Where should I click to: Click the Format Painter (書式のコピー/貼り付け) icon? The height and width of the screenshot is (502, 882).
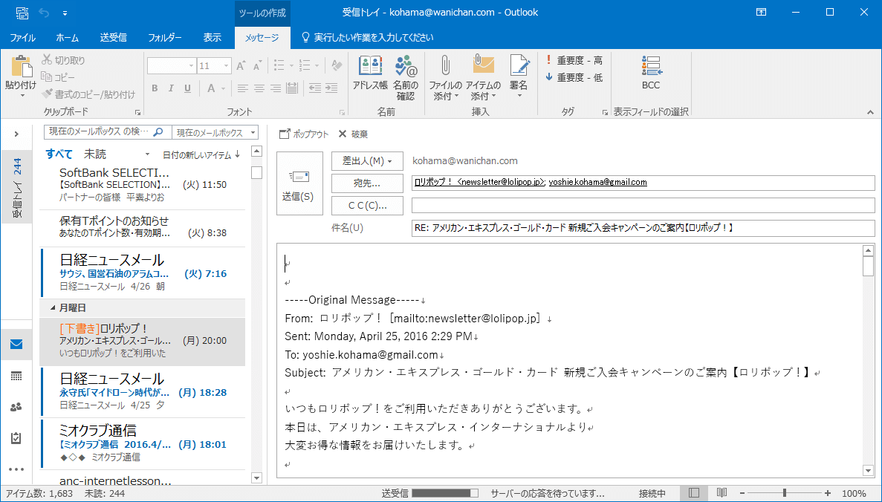[47, 94]
